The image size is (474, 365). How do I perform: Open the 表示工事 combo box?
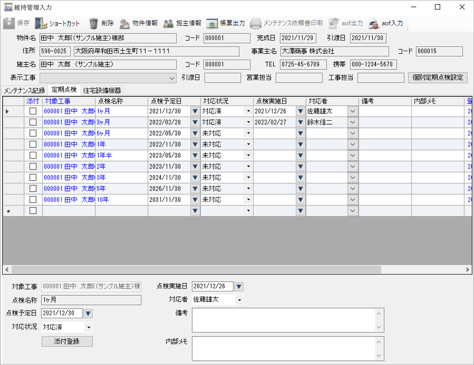(x=172, y=78)
